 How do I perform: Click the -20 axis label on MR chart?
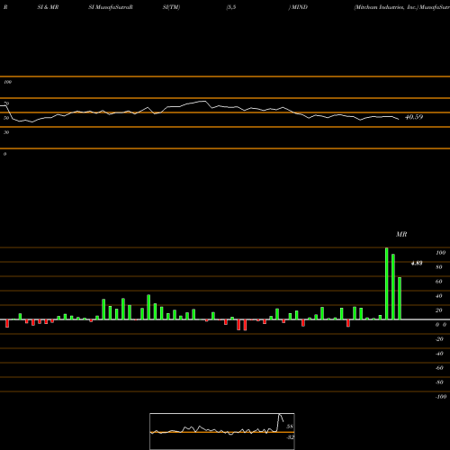439,339
